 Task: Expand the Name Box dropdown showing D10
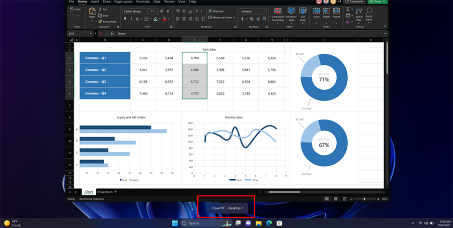pyautogui.click(x=91, y=34)
